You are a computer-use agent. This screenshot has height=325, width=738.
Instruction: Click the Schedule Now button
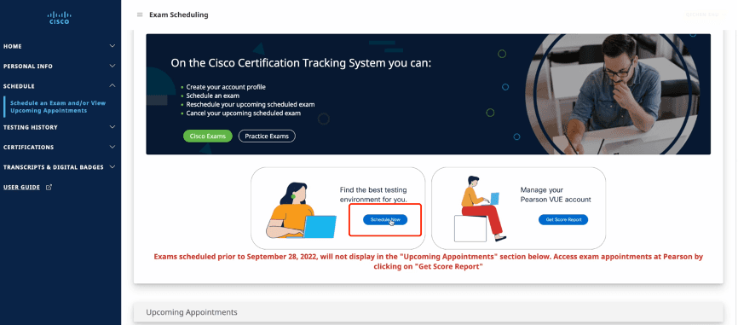coord(385,219)
